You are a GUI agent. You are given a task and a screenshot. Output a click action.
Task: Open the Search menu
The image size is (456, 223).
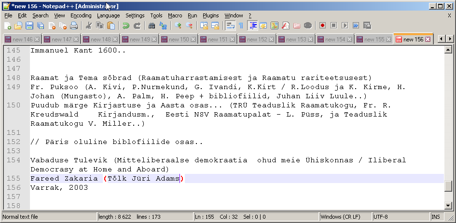41,15
